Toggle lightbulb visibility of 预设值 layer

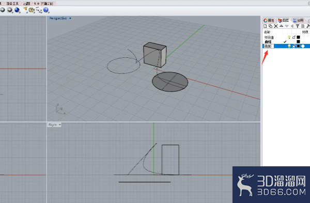(x=289, y=37)
